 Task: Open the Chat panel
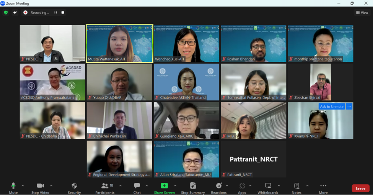coord(137,188)
